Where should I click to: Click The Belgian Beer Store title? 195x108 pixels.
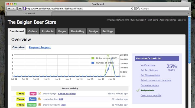[32, 22]
